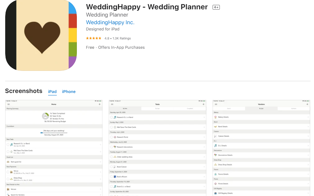The height and width of the screenshot is (196, 314).
Task: Expand chevron on Florist Details row
Action: point(308,184)
